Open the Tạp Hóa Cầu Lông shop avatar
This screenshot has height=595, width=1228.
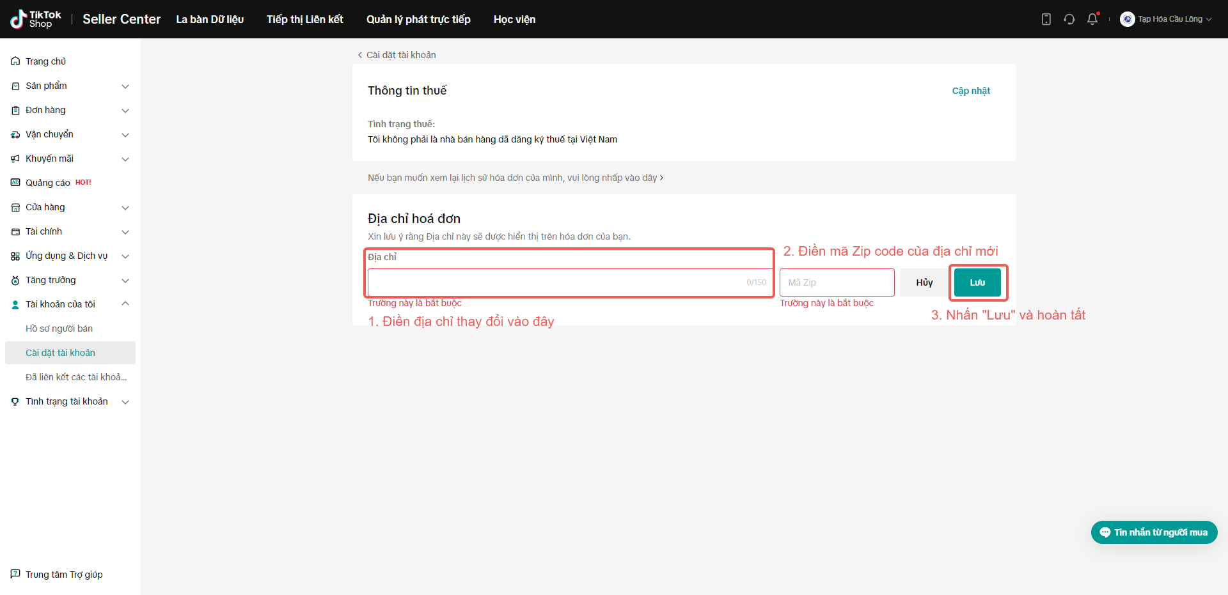tap(1127, 19)
